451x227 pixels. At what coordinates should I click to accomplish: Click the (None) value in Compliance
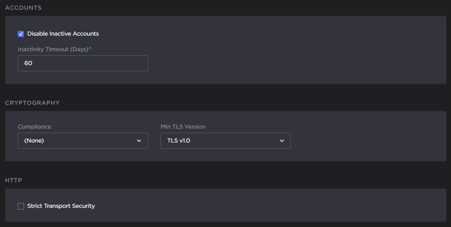click(34, 141)
